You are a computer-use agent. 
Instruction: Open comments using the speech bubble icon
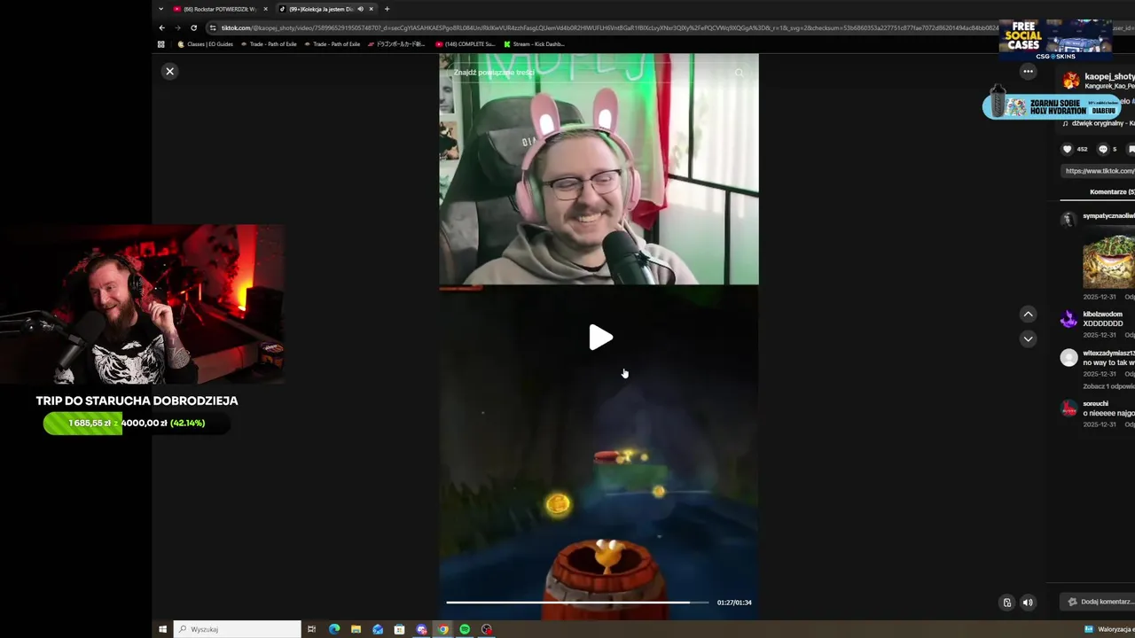(1103, 149)
